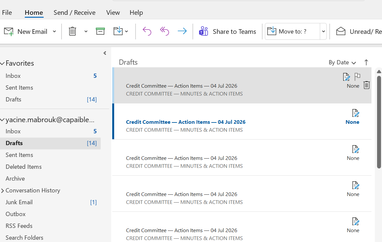Open the New Email dropdown arrow

pyautogui.click(x=54, y=32)
